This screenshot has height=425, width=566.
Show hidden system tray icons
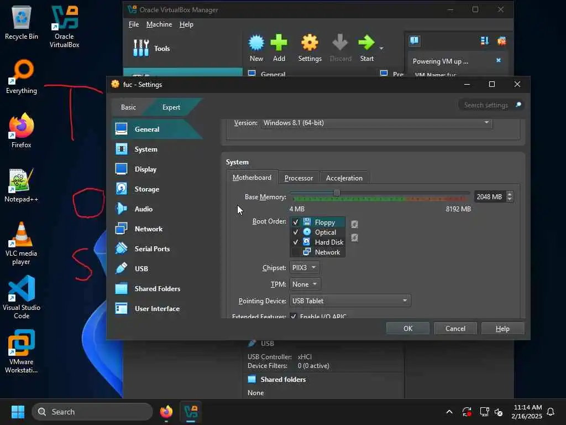(x=449, y=412)
